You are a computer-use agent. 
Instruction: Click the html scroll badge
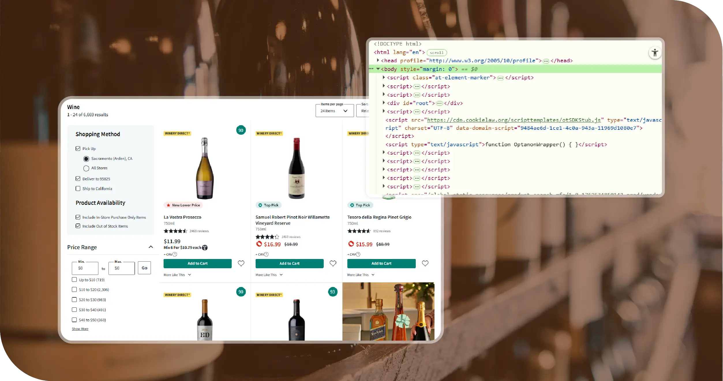pos(437,52)
